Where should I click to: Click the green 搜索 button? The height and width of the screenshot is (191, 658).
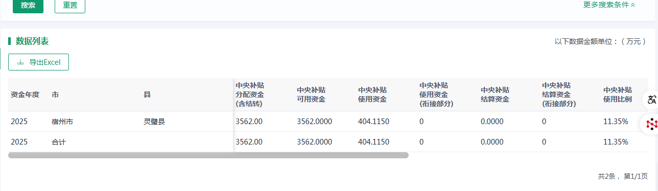click(28, 5)
